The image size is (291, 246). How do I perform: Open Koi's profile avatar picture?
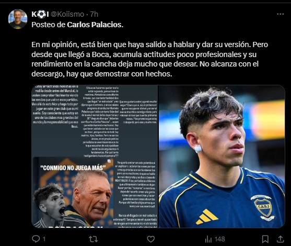(18, 19)
